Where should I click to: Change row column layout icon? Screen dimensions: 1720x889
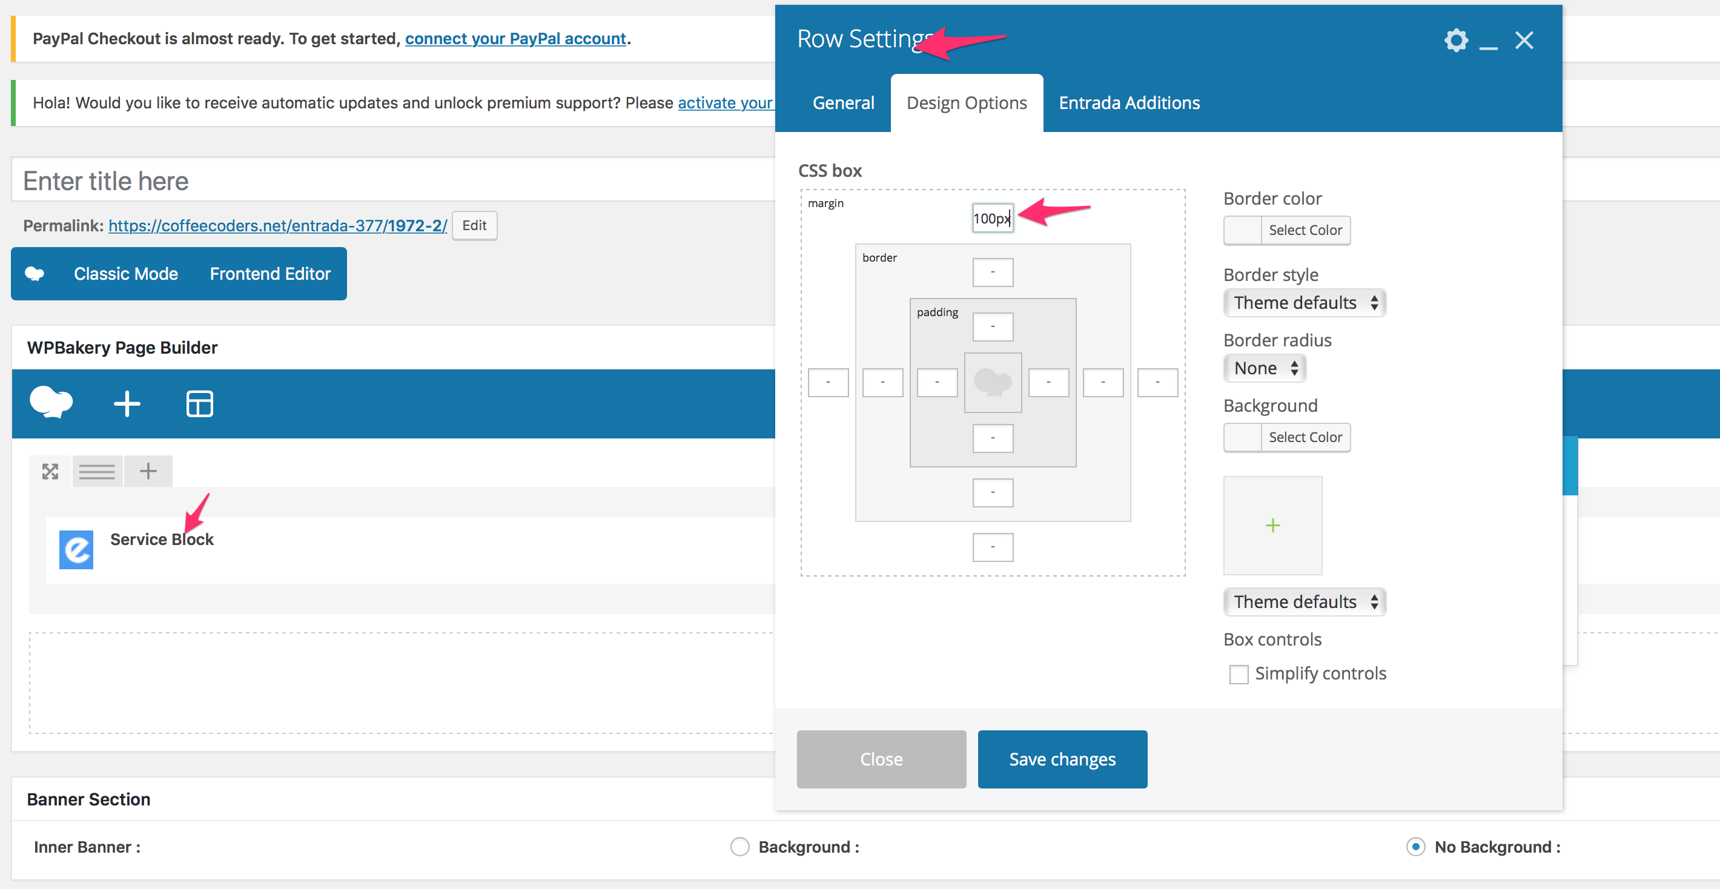97,472
